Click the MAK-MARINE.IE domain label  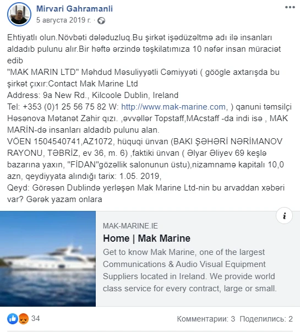[x=130, y=226]
